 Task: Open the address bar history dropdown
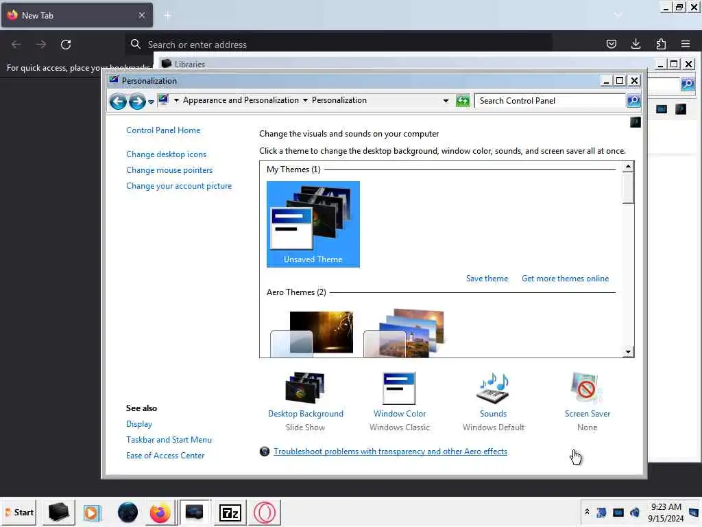[446, 101]
